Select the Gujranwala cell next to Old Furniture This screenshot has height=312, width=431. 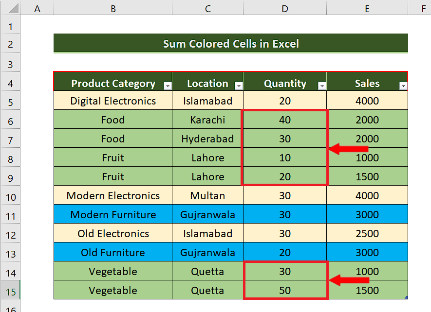click(207, 252)
